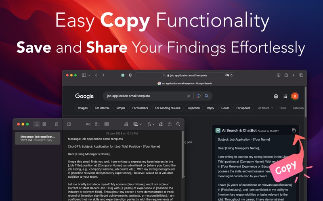This screenshot has width=323, height=201.
Task: Clear the Google search box text
Action: 189,96
